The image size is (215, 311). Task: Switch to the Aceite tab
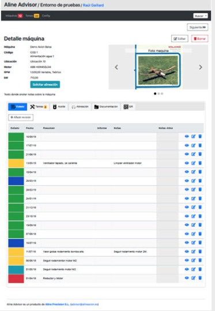tap(59, 107)
